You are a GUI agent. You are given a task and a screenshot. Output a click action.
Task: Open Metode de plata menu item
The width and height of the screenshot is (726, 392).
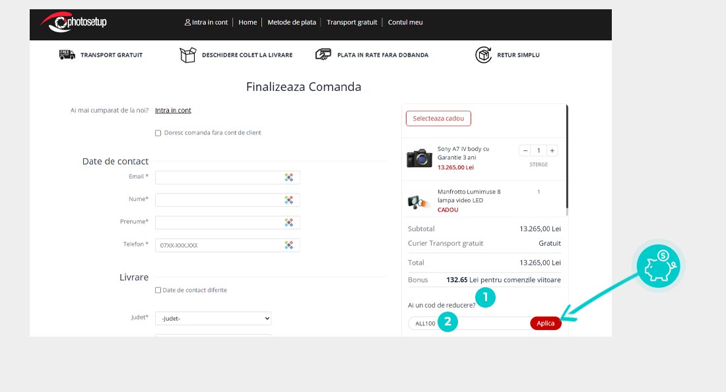click(x=292, y=22)
